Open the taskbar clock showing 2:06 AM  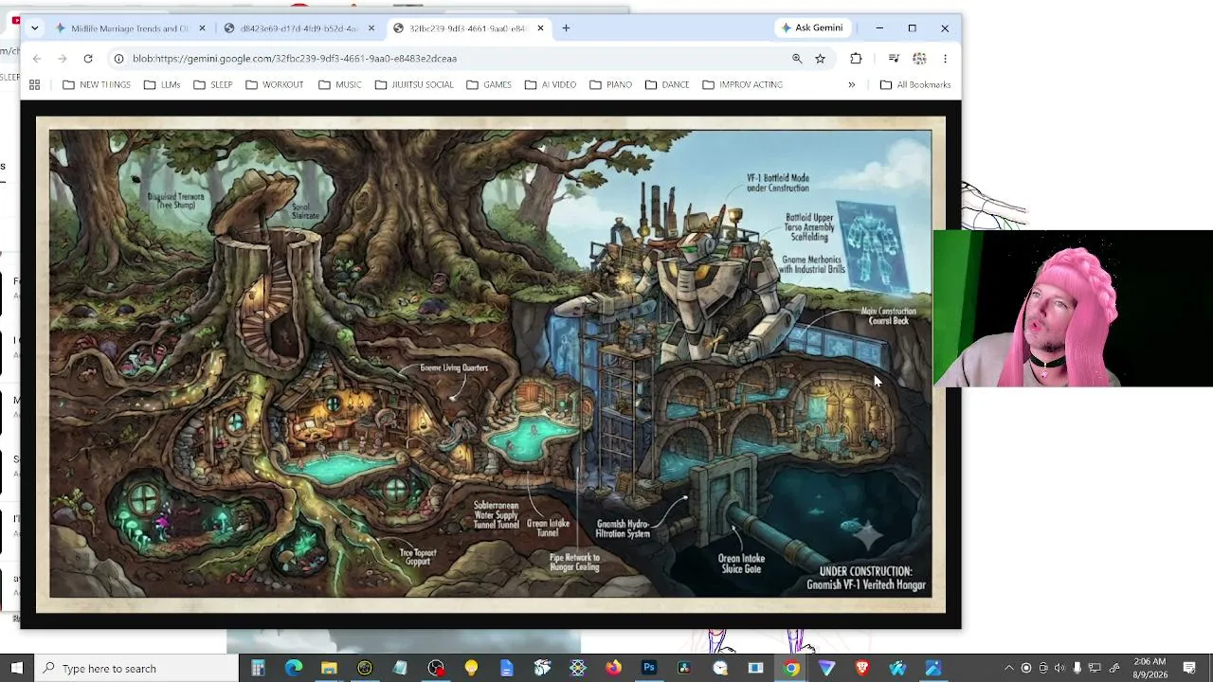(1151, 669)
